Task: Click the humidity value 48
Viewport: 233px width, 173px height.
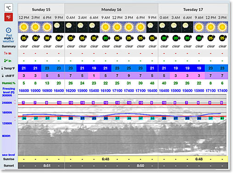Action: (x=152, y=83)
